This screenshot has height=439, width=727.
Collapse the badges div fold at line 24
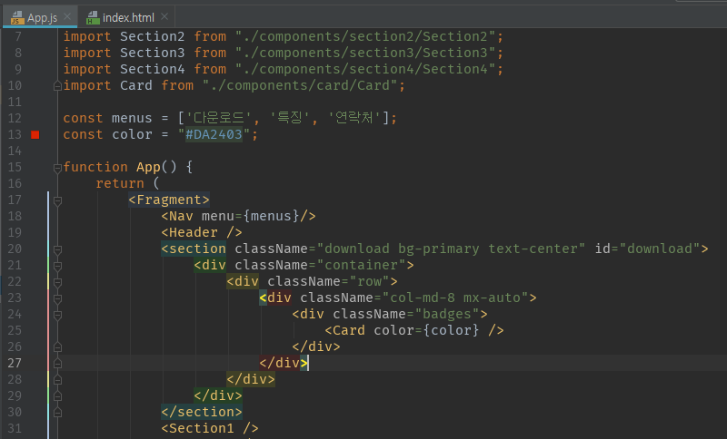[57, 315]
